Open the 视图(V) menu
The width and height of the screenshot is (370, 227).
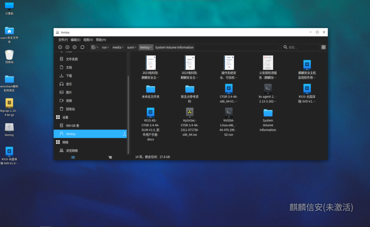(88, 40)
